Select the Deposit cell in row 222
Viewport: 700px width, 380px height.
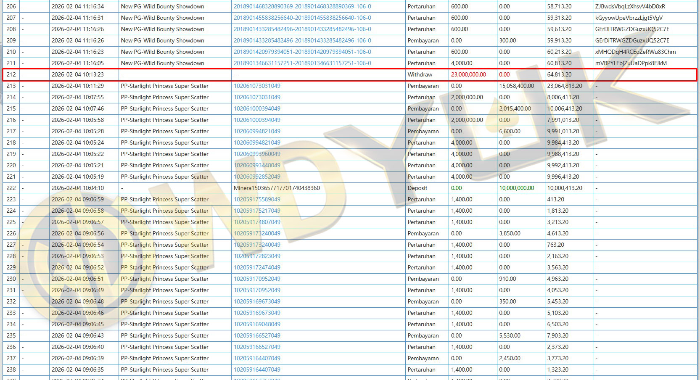(x=417, y=188)
